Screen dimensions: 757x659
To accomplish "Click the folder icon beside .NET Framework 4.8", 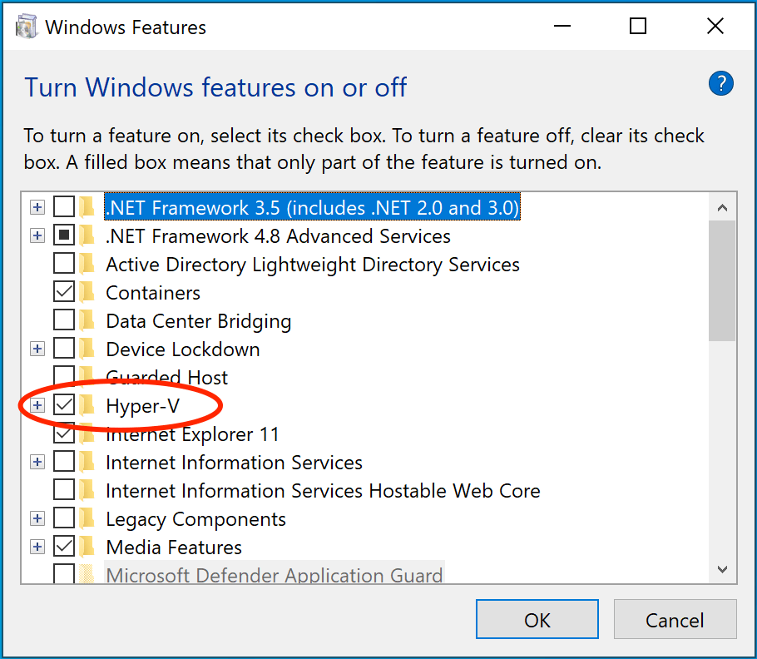I will click(x=87, y=235).
